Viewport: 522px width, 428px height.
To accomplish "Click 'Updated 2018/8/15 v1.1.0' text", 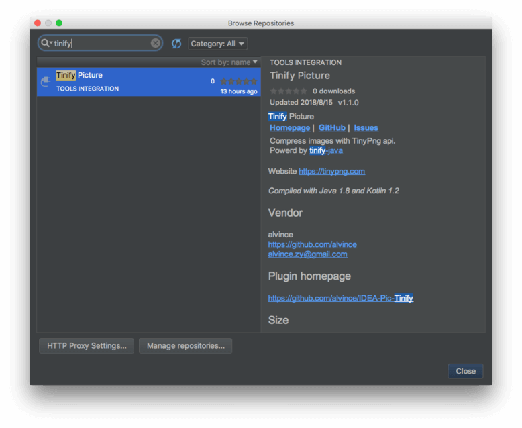I will tap(314, 103).
